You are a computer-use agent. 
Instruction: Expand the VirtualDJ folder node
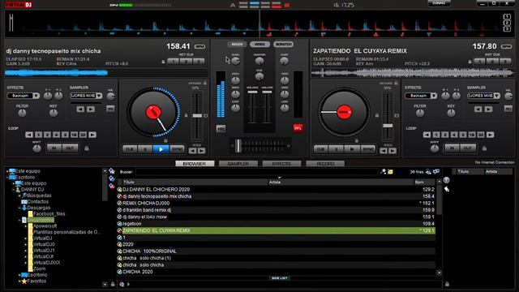(26, 238)
